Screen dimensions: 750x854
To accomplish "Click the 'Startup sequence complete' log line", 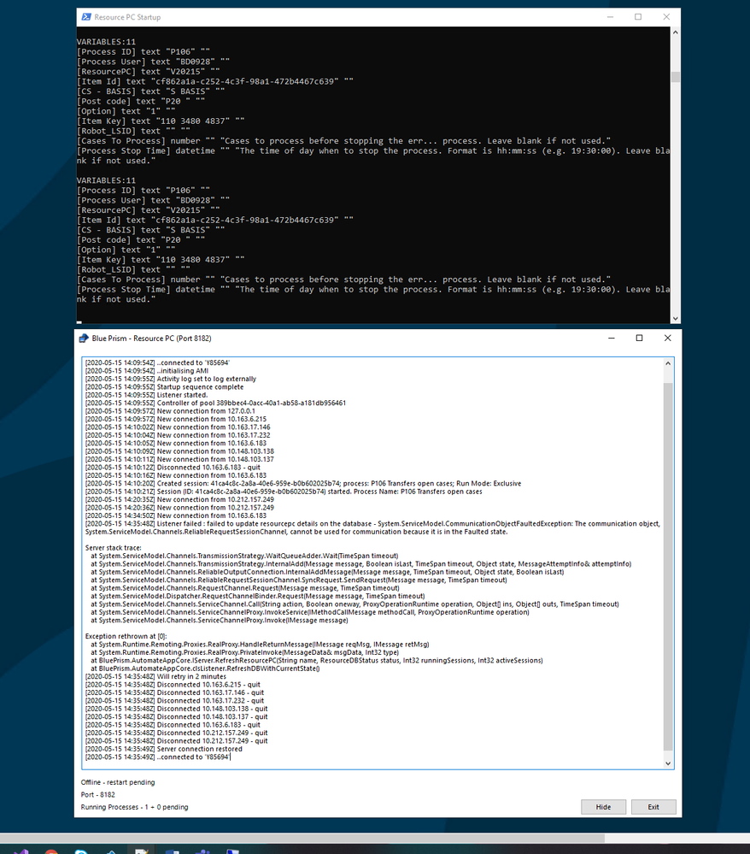I will pos(164,386).
